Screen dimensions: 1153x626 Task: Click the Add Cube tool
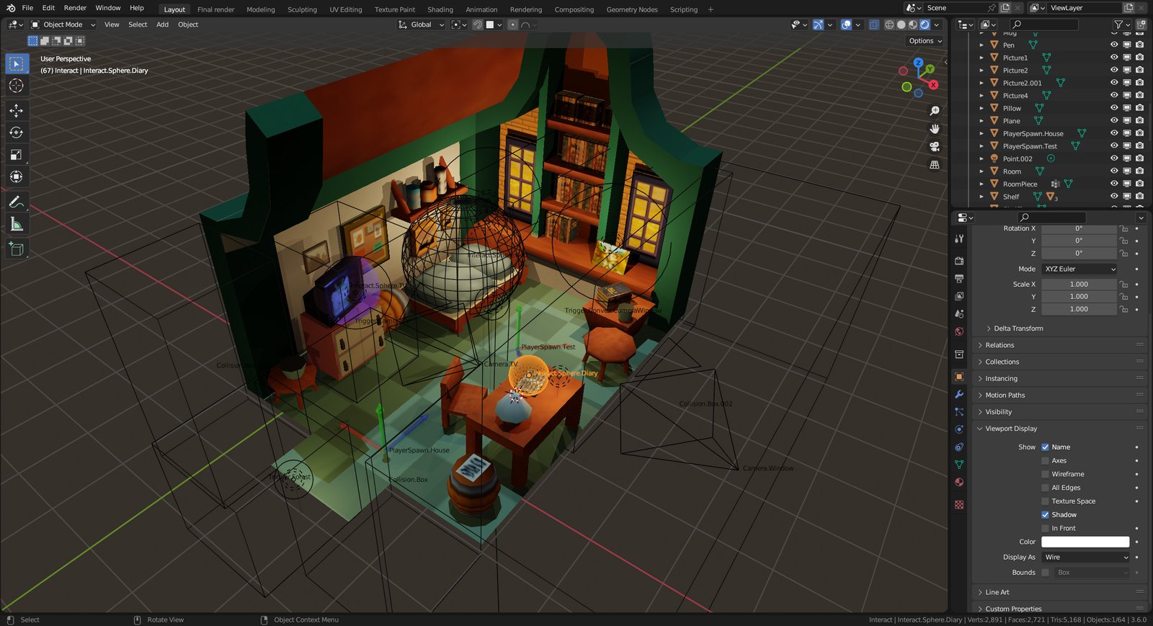[x=16, y=249]
